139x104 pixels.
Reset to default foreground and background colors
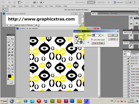(x=8, y=79)
